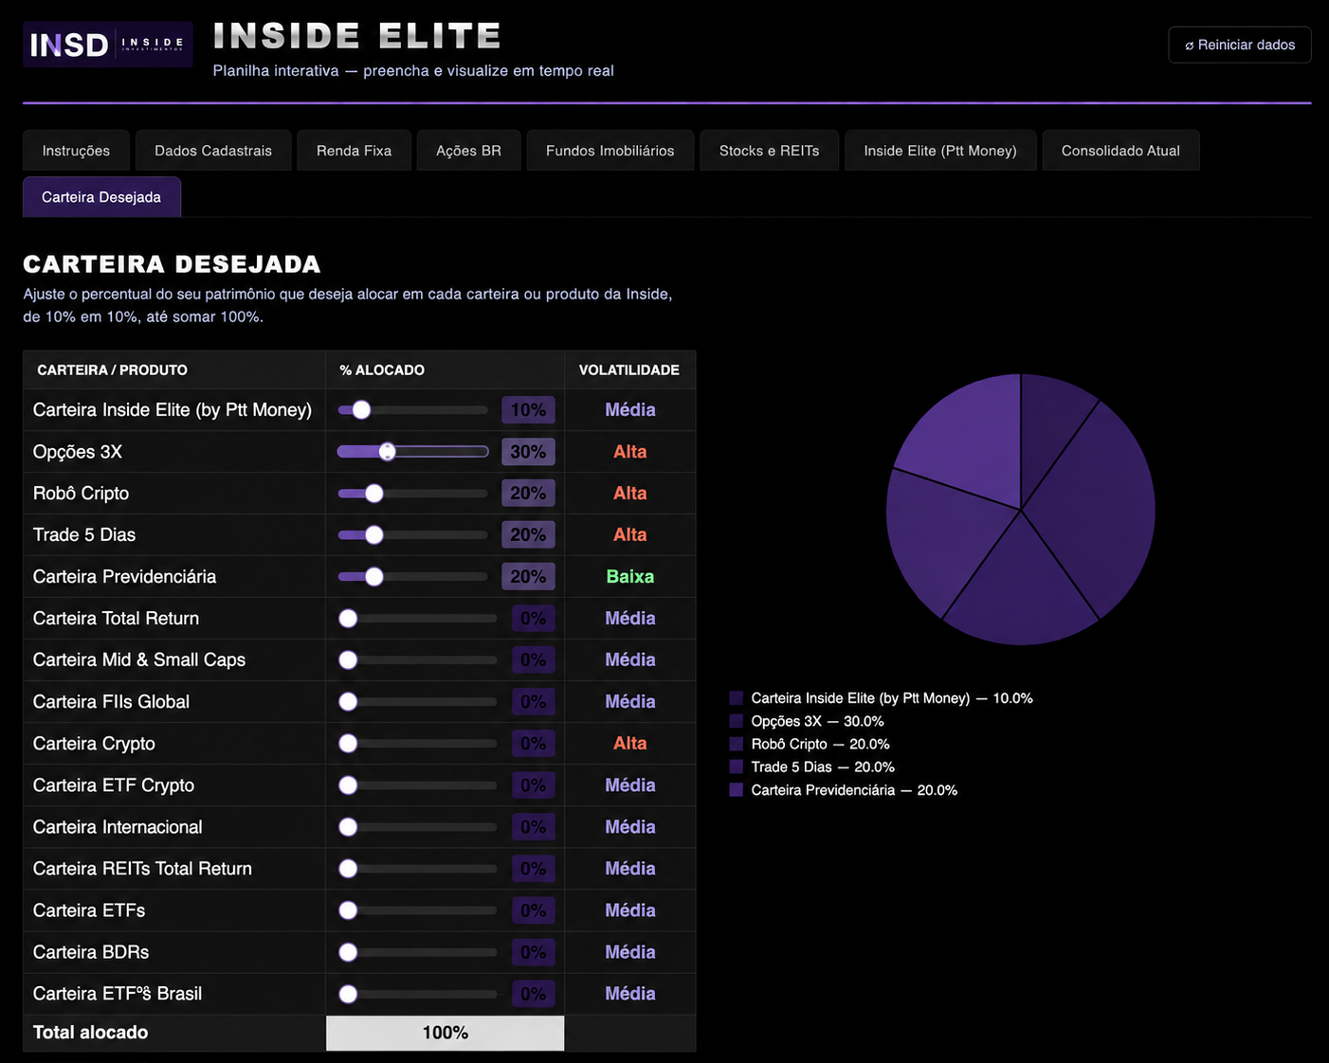Image resolution: width=1329 pixels, height=1063 pixels.
Task: Click the Carteira Previdenciária legend color swatch
Action: (x=737, y=790)
